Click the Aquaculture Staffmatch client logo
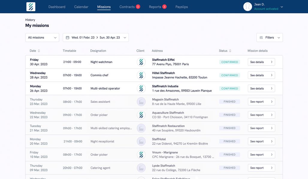 pyautogui.click(x=141, y=115)
